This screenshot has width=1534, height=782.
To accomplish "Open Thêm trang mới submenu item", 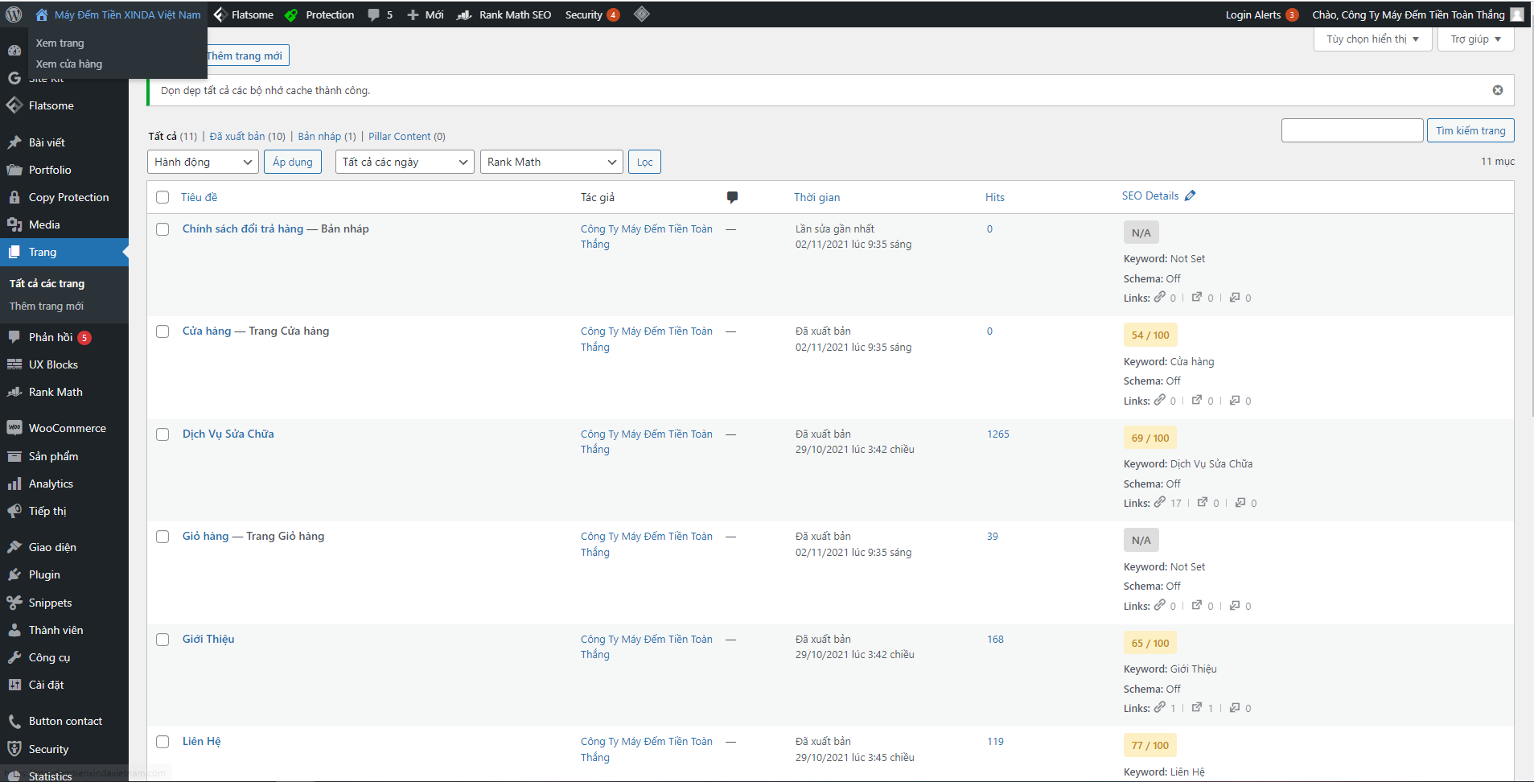I will tap(47, 306).
